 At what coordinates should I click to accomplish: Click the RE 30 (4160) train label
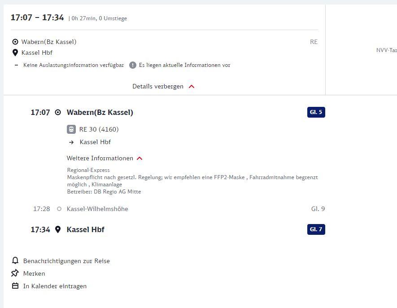point(99,130)
